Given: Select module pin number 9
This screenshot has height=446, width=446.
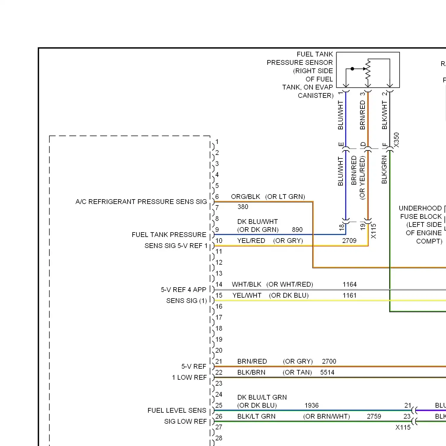Looking at the screenshot, I should tap(217, 230).
